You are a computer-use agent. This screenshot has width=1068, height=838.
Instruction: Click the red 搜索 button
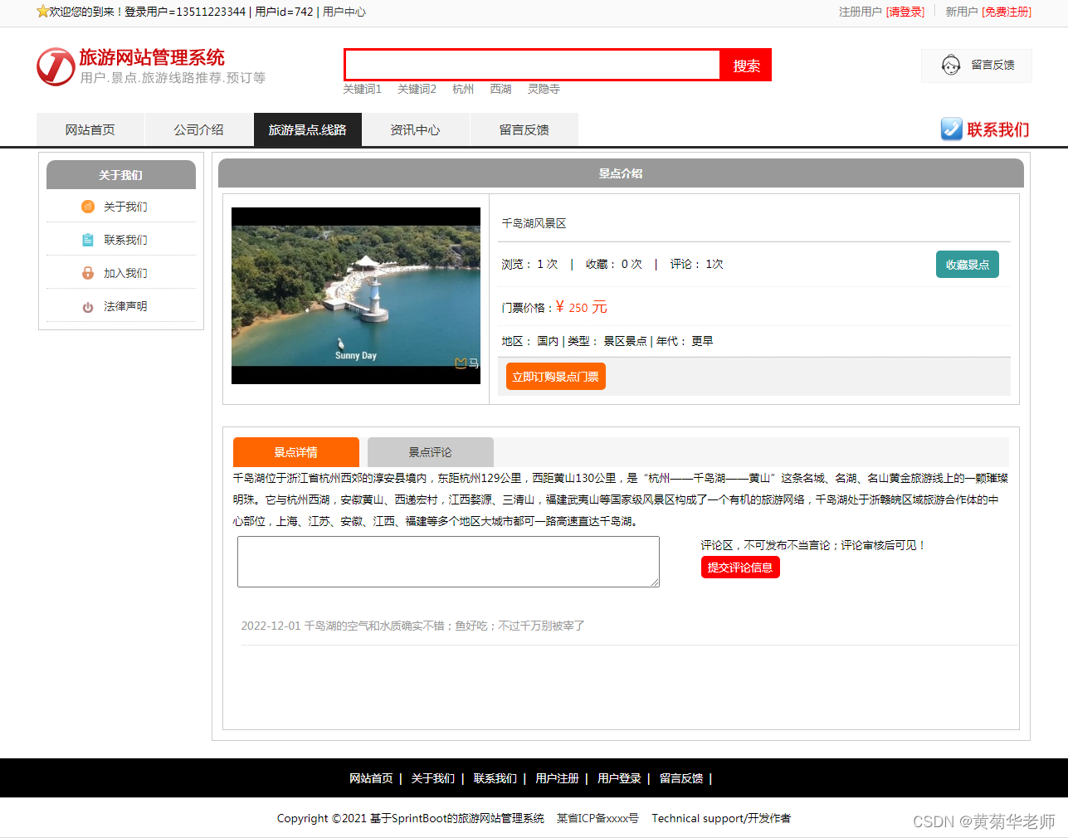(746, 65)
